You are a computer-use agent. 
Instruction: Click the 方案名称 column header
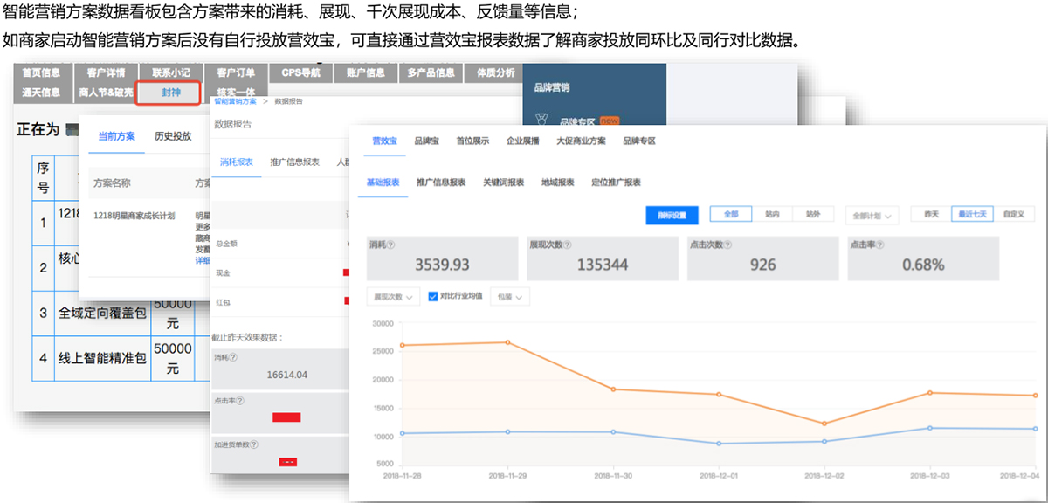112,183
